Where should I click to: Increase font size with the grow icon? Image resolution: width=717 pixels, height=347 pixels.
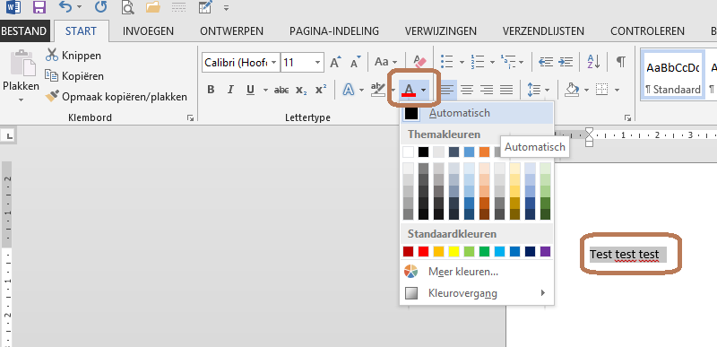[335, 62]
